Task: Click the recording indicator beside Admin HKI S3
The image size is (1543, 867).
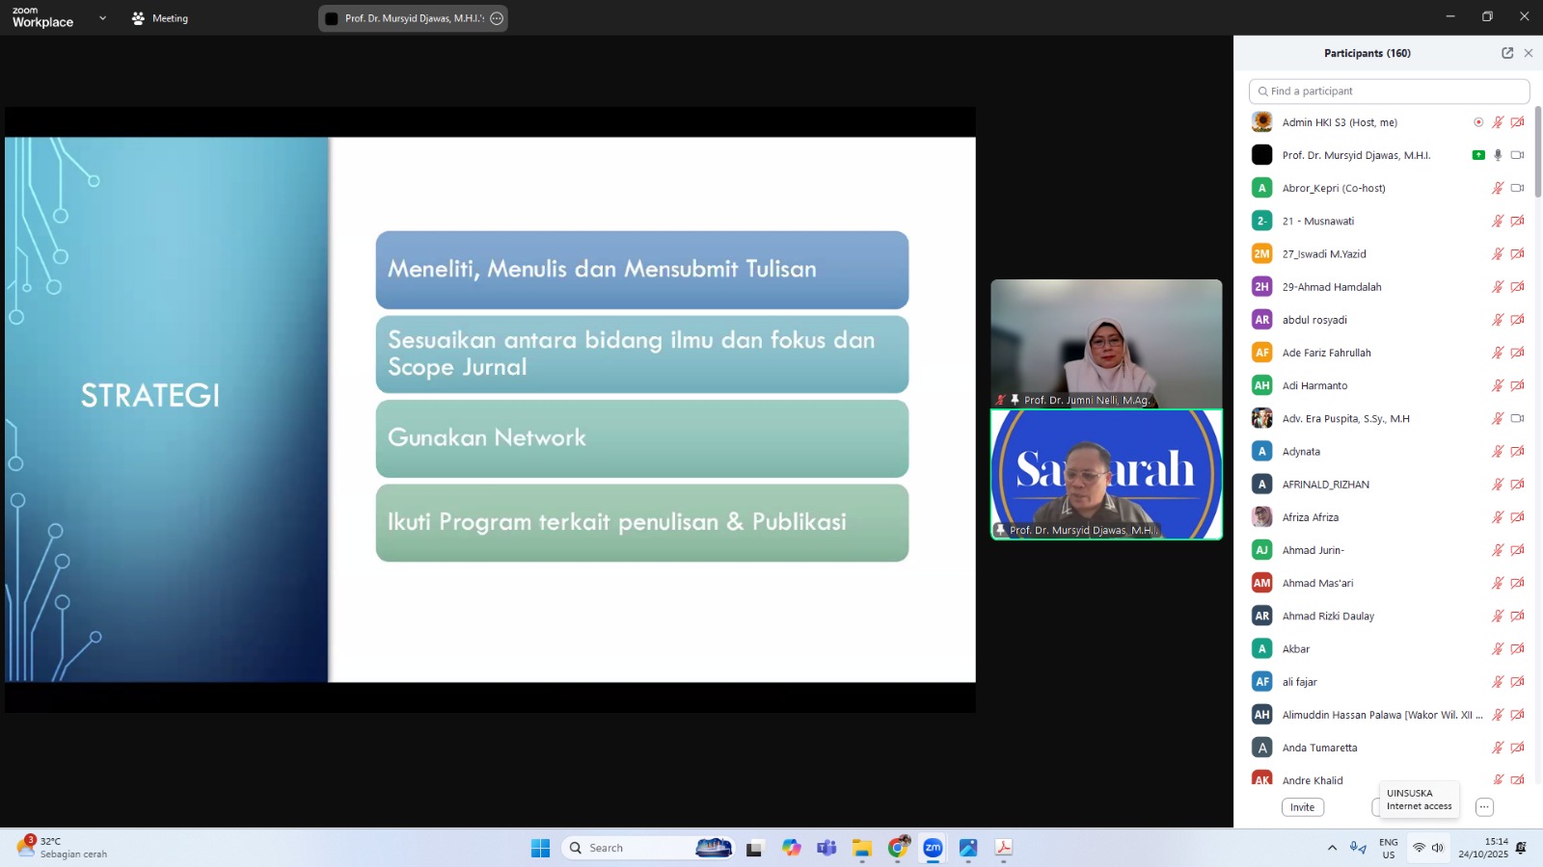Action: point(1478,122)
